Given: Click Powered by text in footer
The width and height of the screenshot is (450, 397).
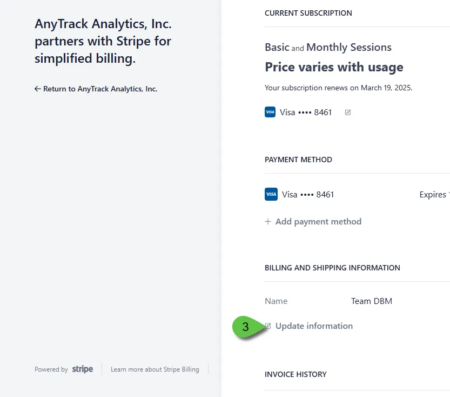Looking at the screenshot, I should pos(51,369).
